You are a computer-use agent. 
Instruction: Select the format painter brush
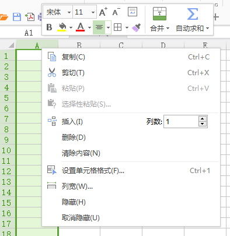[x=136, y=27]
